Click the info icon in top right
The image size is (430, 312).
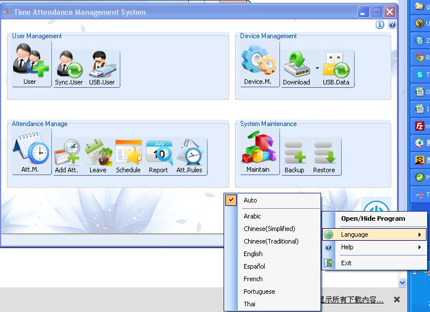[x=380, y=25]
